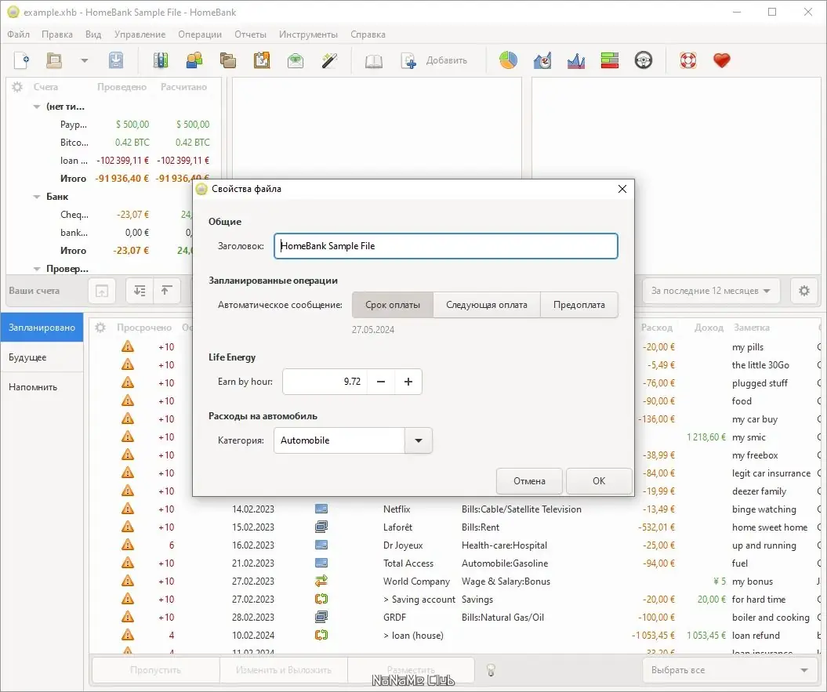Click the Пропустить button
The image size is (827, 692).
[x=155, y=670]
